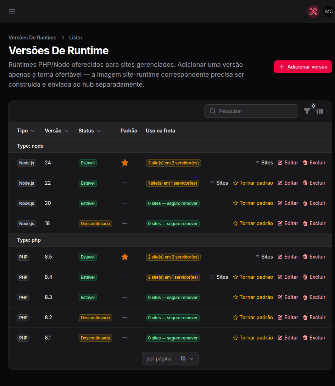Click Descontinuada badge on Node.js 18
Image resolution: width=335 pixels, height=386 pixels.
[x=95, y=223]
